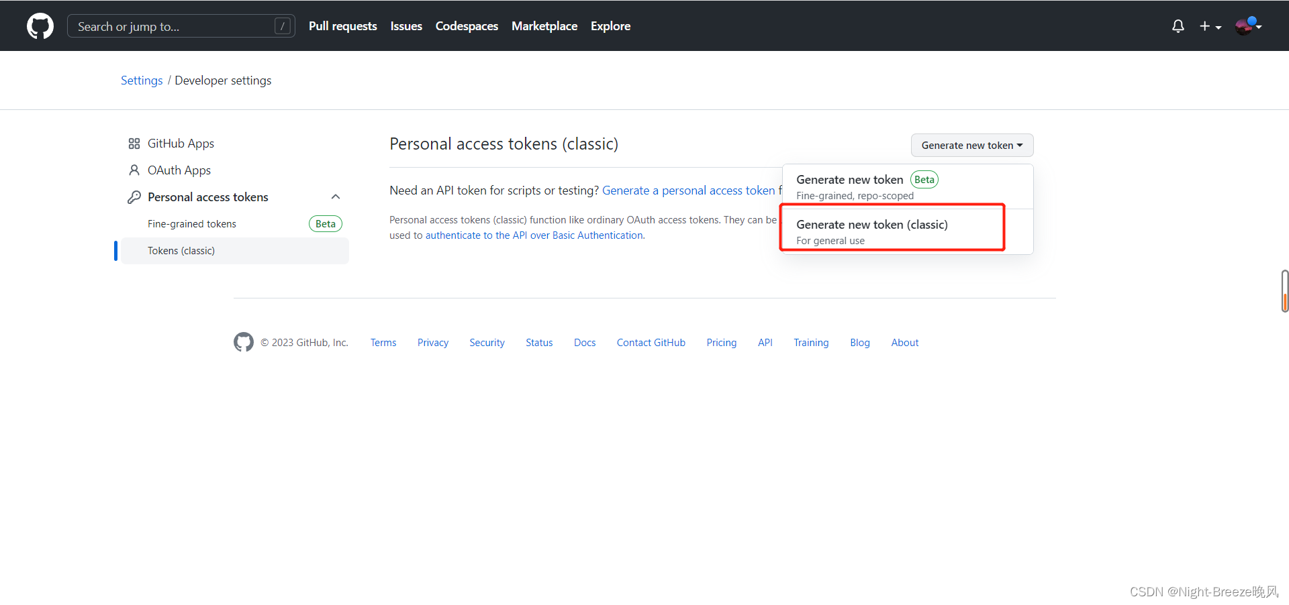Viewport: 1289px width, 605px height.
Task: Open Security footer link
Action: [487, 343]
